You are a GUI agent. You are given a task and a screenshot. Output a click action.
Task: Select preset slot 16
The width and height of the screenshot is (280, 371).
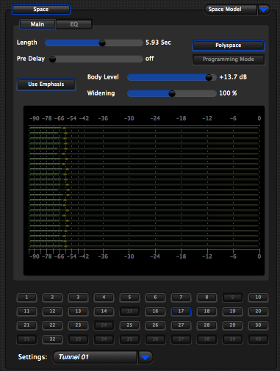155,311
